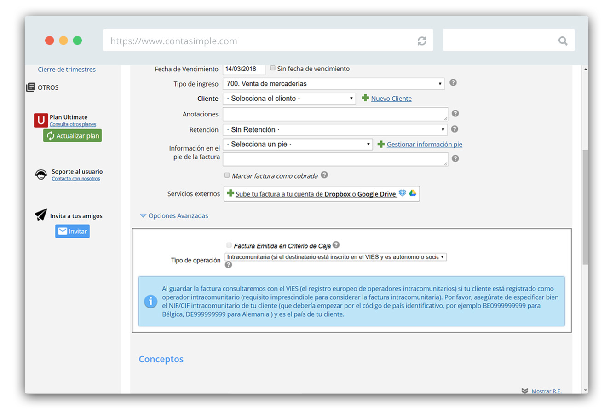
Task: Open the Selecciona el cliente dropdown
Action: click(x=289, y=99)
